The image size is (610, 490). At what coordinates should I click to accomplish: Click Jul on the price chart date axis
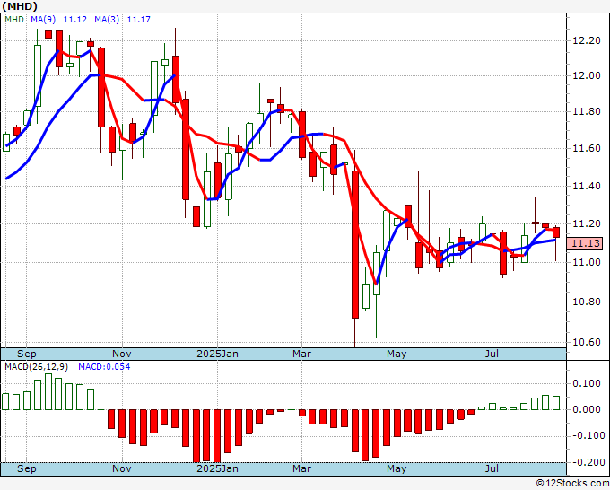click(492, 354)
